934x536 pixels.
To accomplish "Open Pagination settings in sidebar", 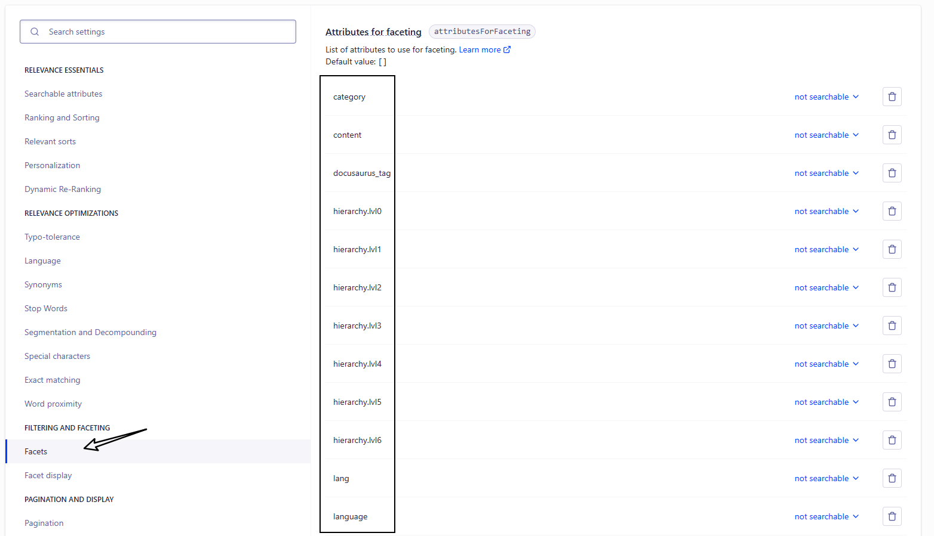I will [44, 523].
